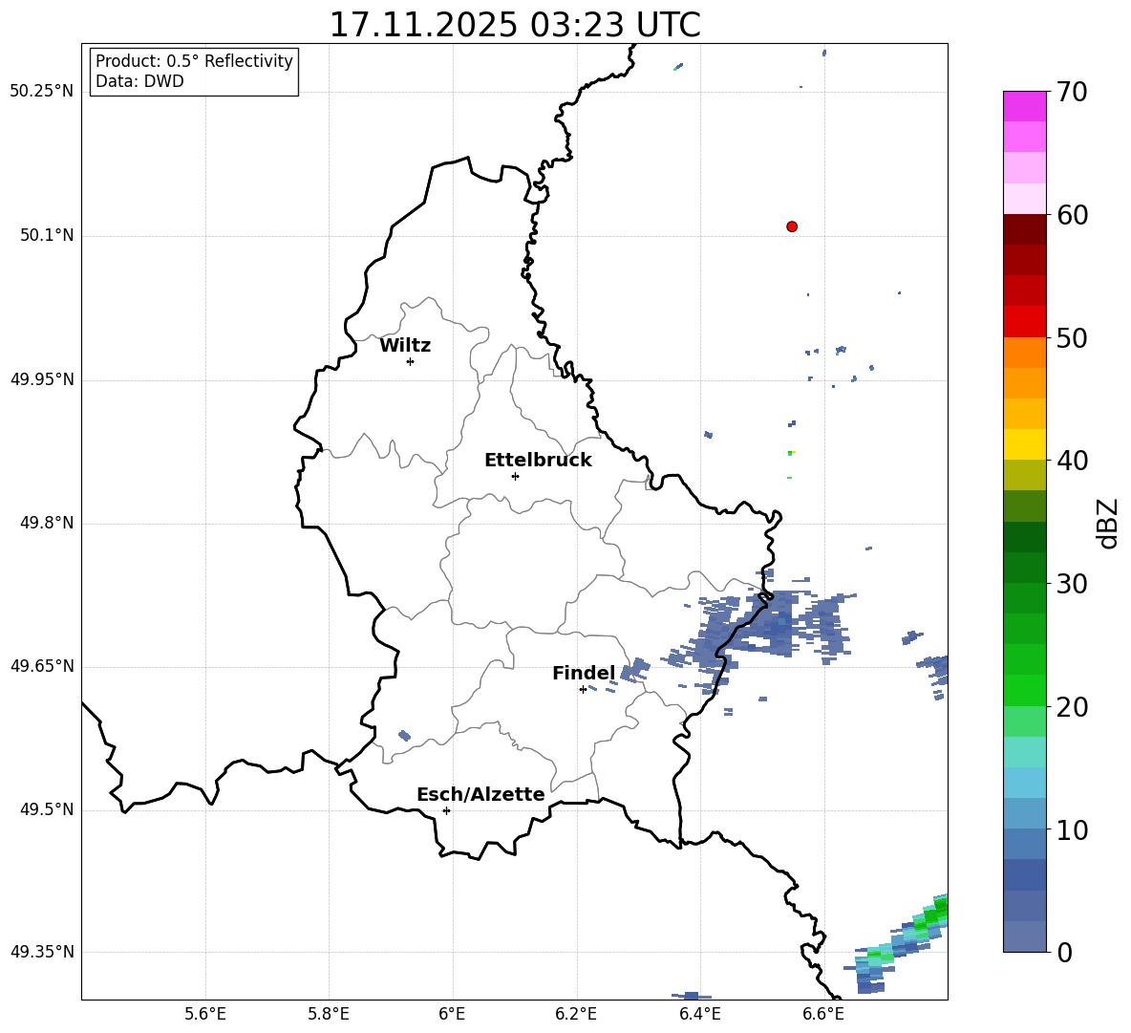Click the dBZ colorbar axis label

point(1106,523)
